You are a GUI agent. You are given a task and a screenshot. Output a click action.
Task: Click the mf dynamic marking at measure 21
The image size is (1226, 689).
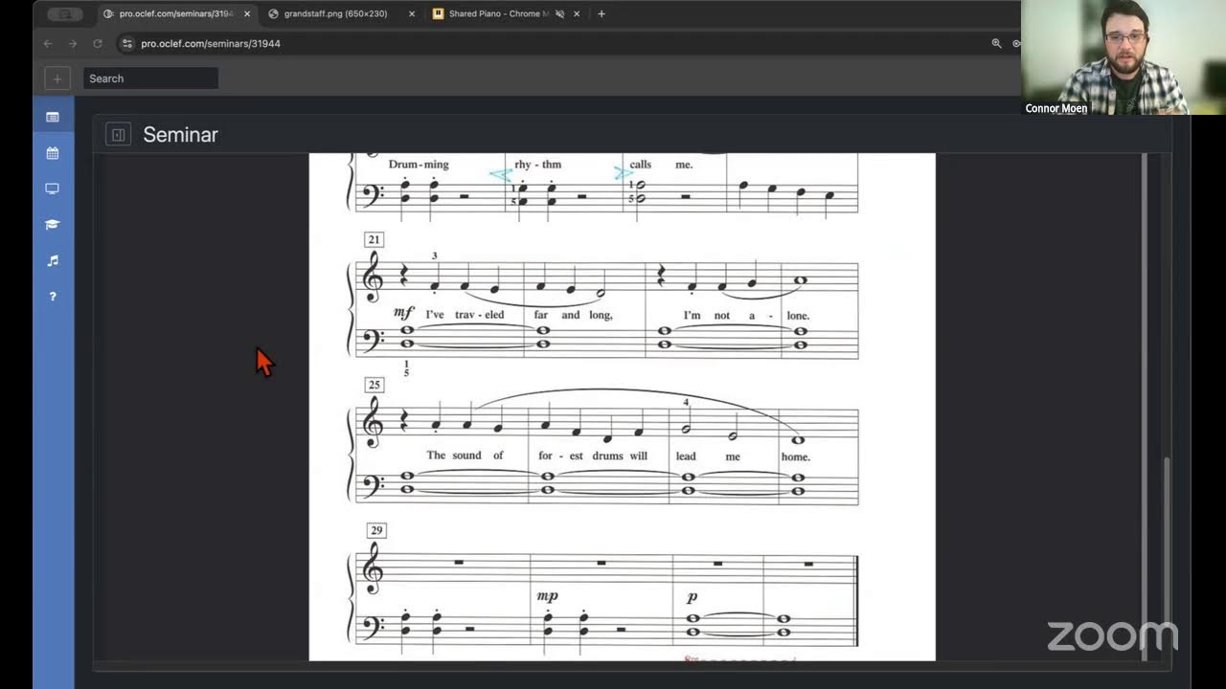403,313
